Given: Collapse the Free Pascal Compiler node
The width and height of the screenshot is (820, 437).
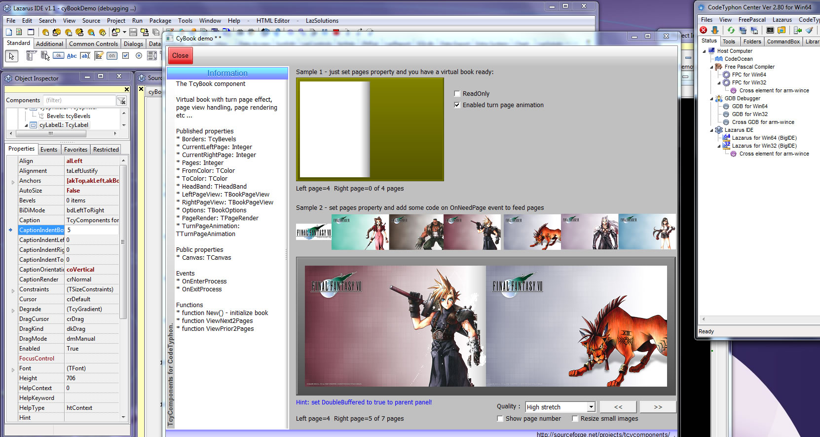Looking at the screenshot, I should 711,67.
